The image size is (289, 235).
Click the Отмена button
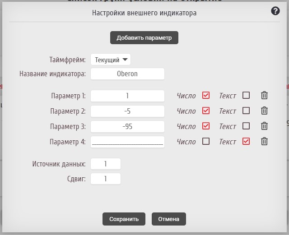[168, 219]
